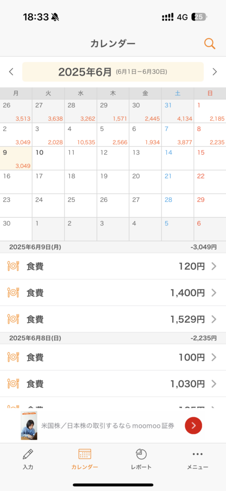Expand the 1,030円 食費 entry chevron
This screenshot has width=226, height=491.
tap(214, 384)
